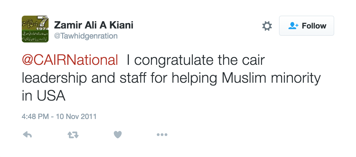The width and height of the screenshot is (356, 157).
Task: Open Zamir Ali A Kiani's profile name
Action: pos(93,25)
